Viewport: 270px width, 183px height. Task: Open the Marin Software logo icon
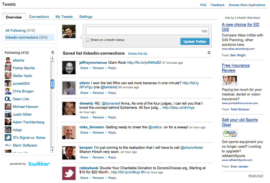(x=8, y=145)
